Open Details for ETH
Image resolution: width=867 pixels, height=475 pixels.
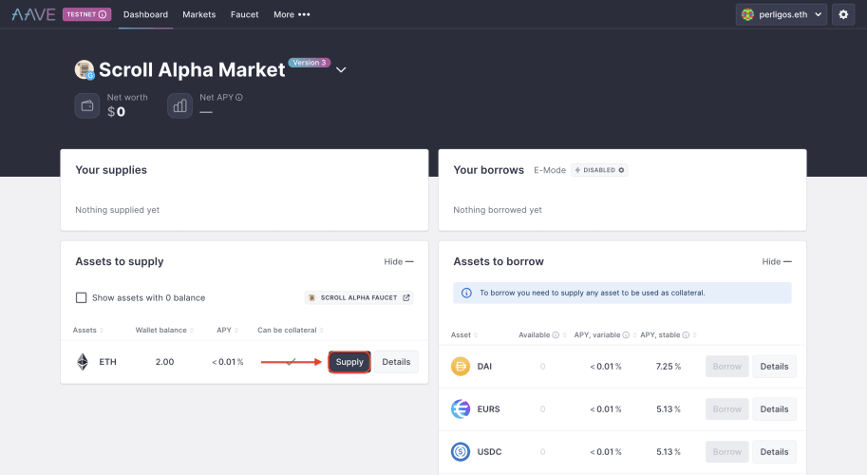(396, 362)
